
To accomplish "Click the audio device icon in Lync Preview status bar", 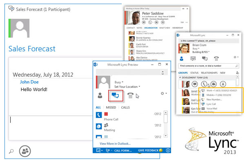I will tap(98, 150).
